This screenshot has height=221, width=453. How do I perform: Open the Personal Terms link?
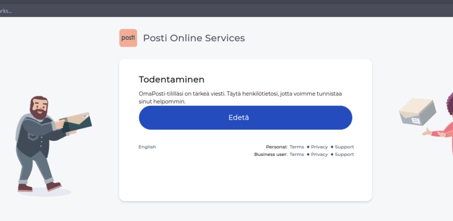pos(297,147)
